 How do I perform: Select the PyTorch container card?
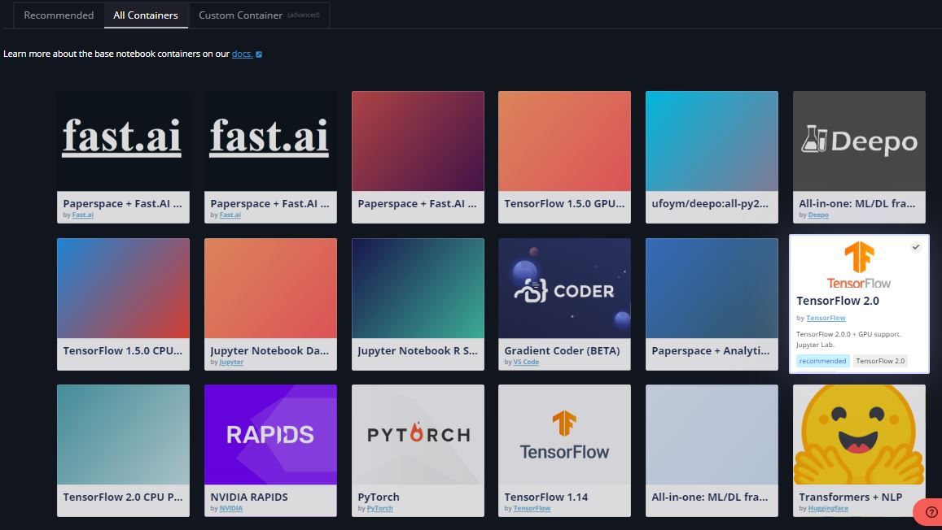pos(418,450)
